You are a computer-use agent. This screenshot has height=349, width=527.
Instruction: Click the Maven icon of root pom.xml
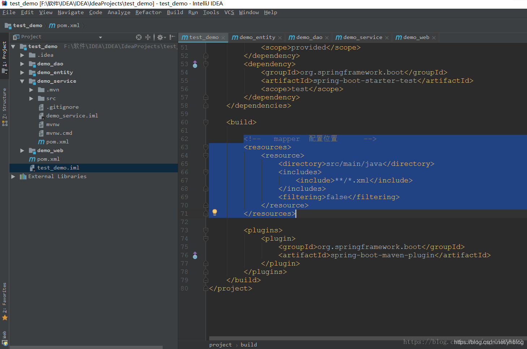point(32,159)
